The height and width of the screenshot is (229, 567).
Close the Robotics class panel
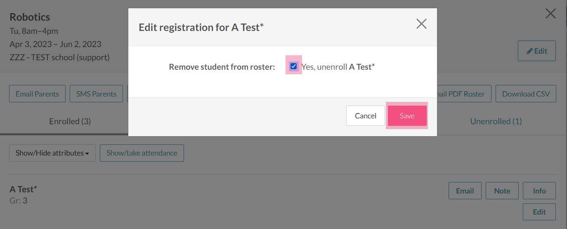tap(550, 14)
